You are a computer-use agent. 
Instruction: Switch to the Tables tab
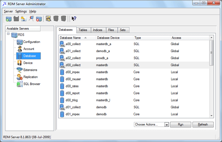tap(83, 30)
